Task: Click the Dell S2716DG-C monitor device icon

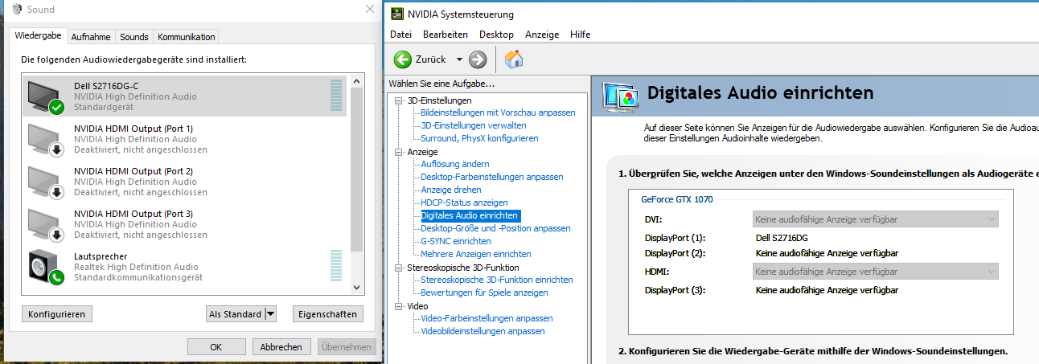Action: pyautogui.click(x=45, y=96)
